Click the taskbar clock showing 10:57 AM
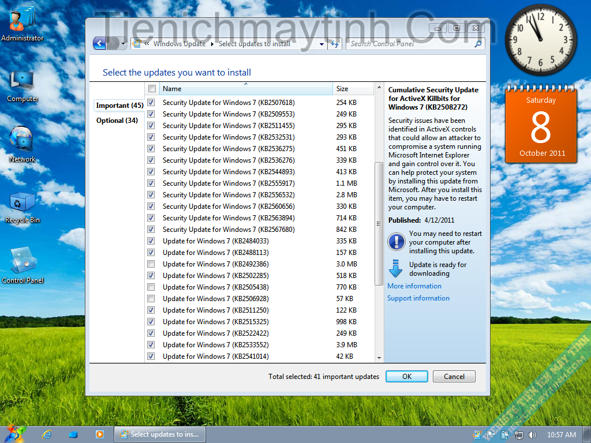The width and height of the screenshot is (591, 443). (x=561, y=435)
